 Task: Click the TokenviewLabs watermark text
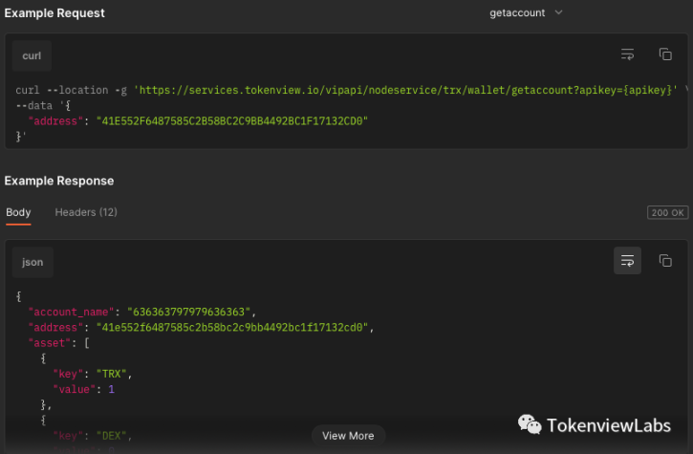[x=608, y=425]
